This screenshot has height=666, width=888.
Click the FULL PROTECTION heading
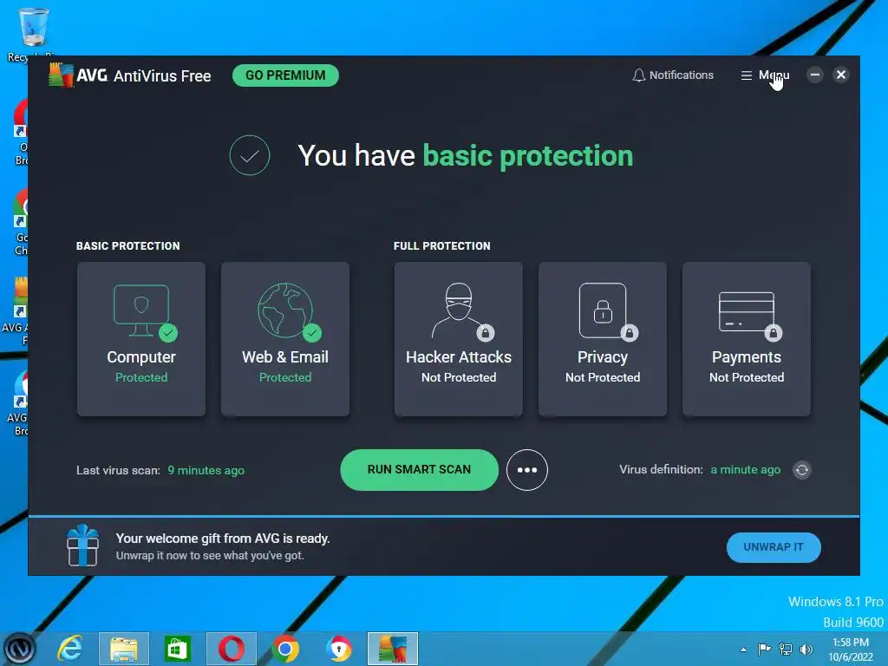coord(441,245)
